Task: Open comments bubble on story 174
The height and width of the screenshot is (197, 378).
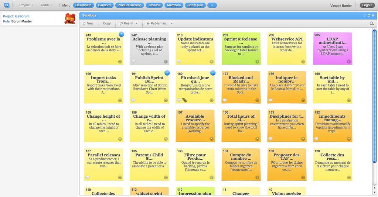Action: (225, 100)
